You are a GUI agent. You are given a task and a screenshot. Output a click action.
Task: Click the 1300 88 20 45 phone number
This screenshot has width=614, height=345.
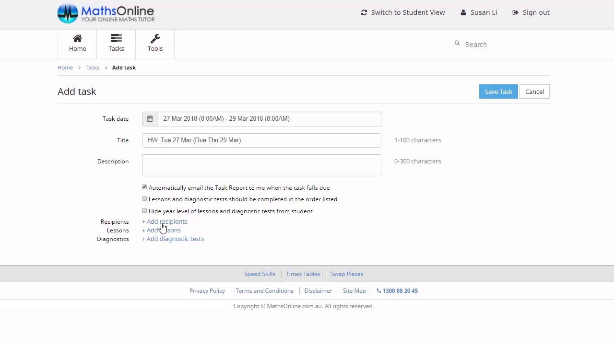pyautogui.click(x=400, y=291)
